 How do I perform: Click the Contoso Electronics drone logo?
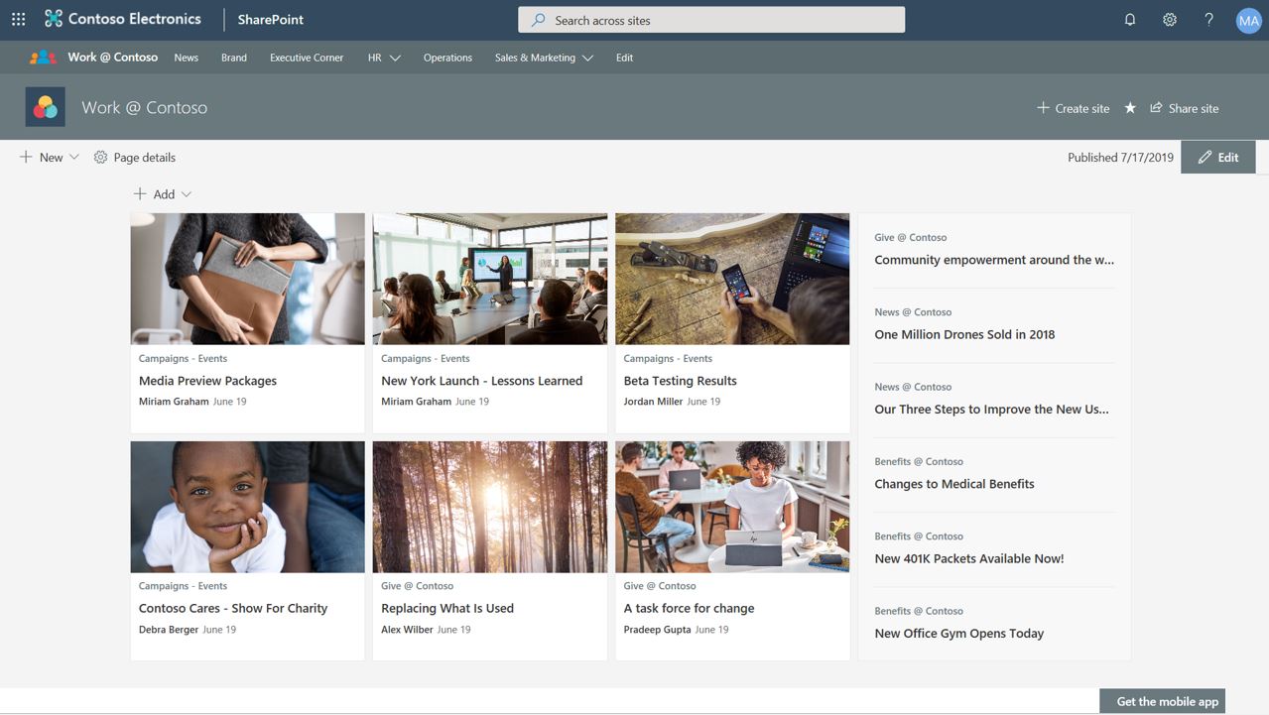(x=54, y=19)
